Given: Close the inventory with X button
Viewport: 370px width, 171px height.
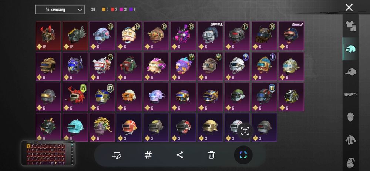Looking at the screenshot, I should coord(349,7).
